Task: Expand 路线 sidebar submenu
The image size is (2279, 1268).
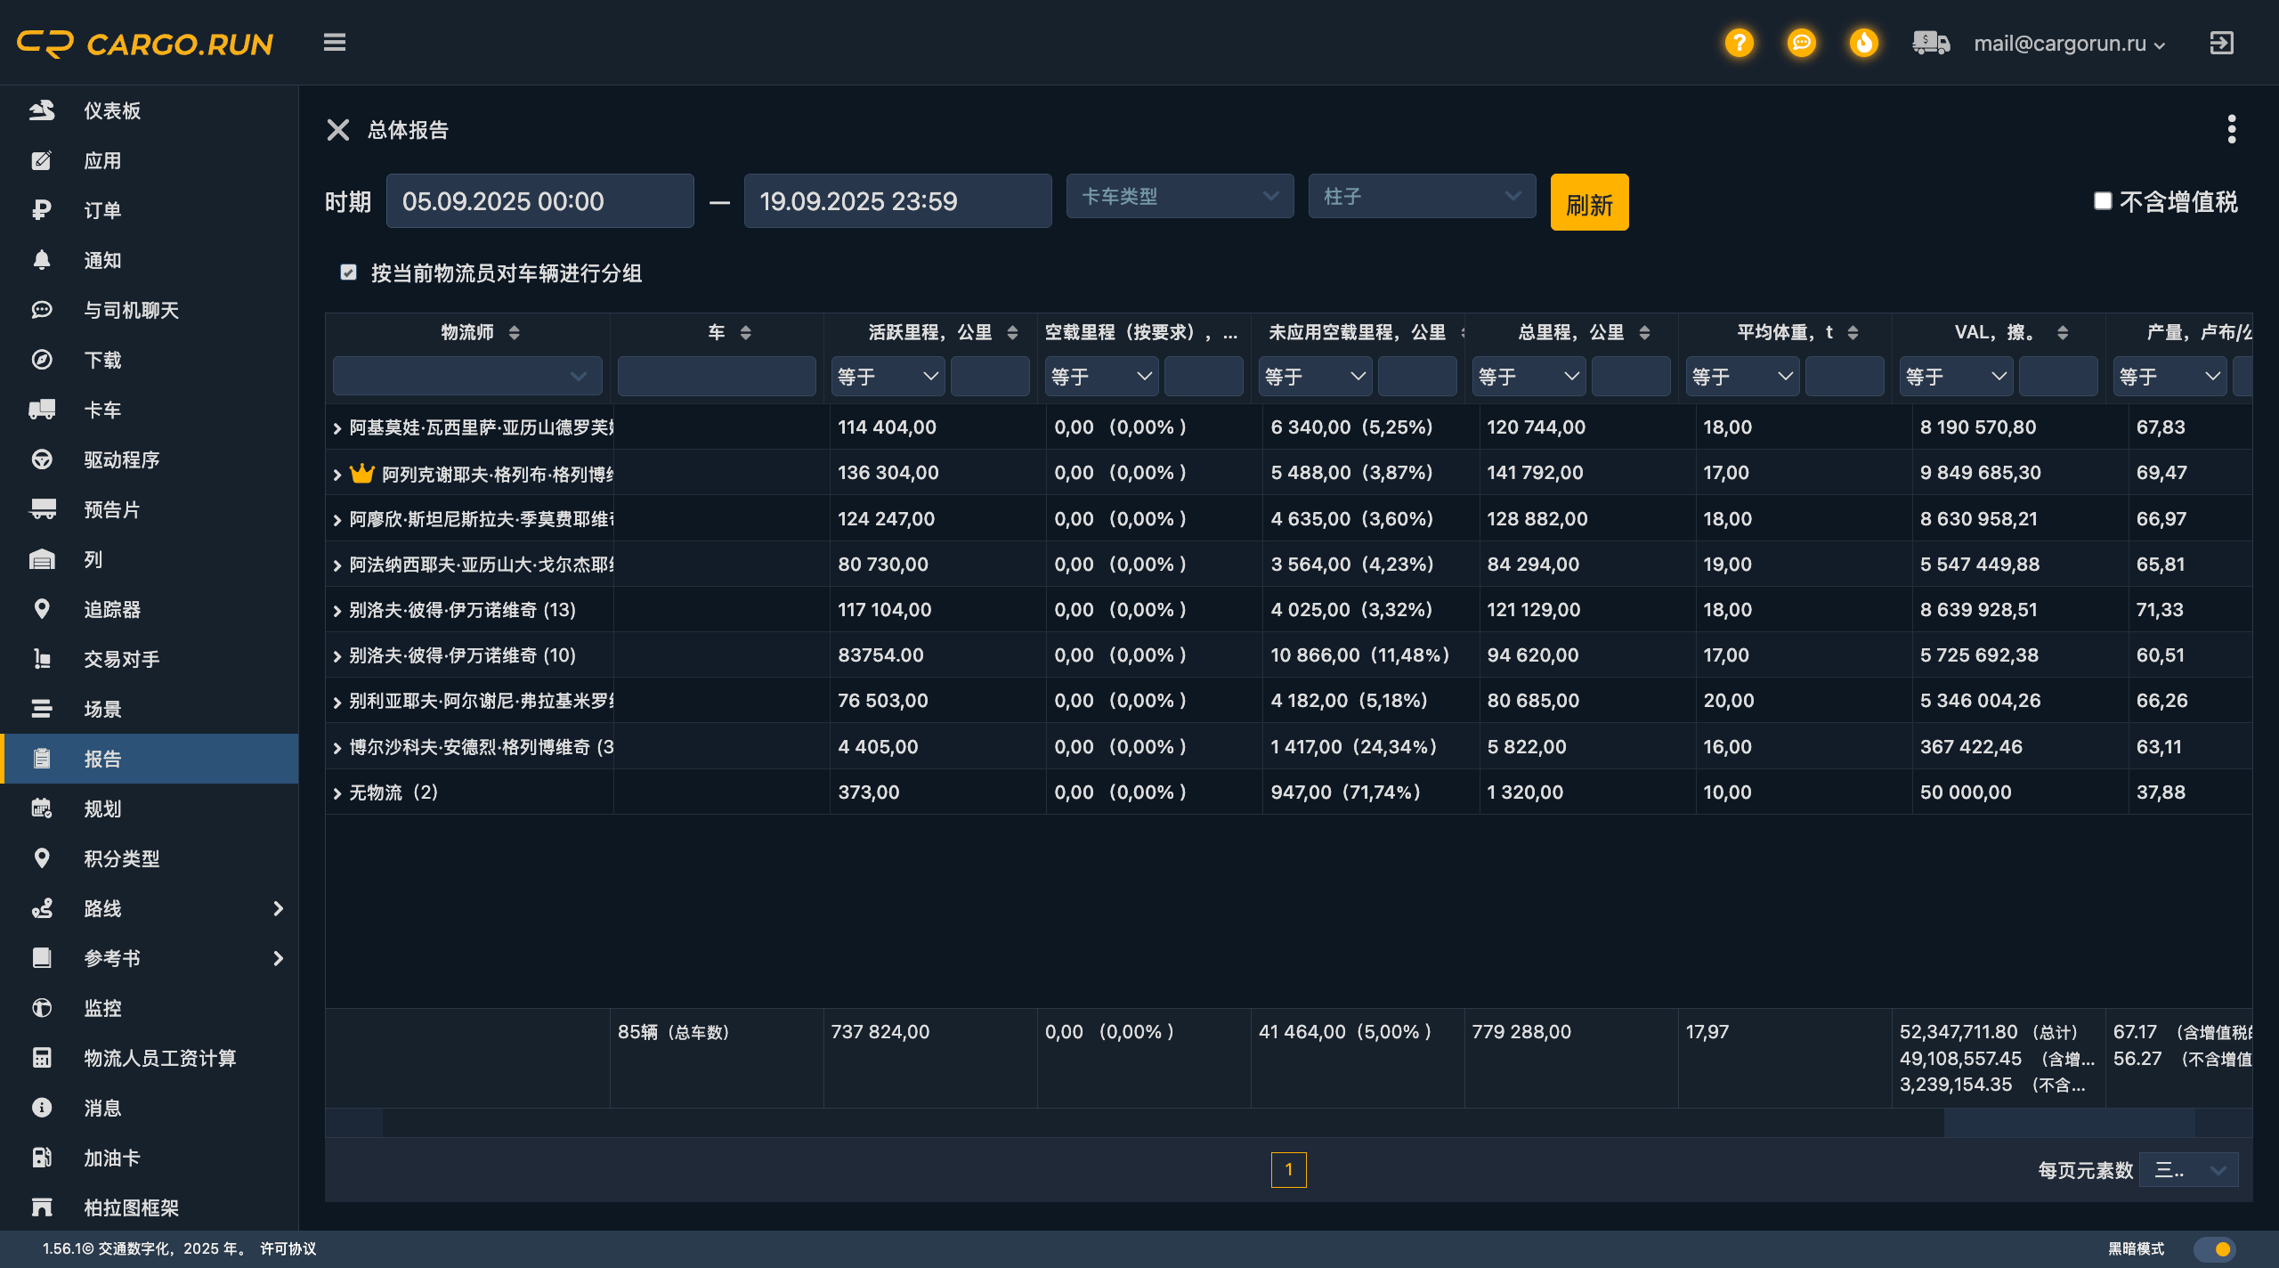Action: click(x=278, y=908)
